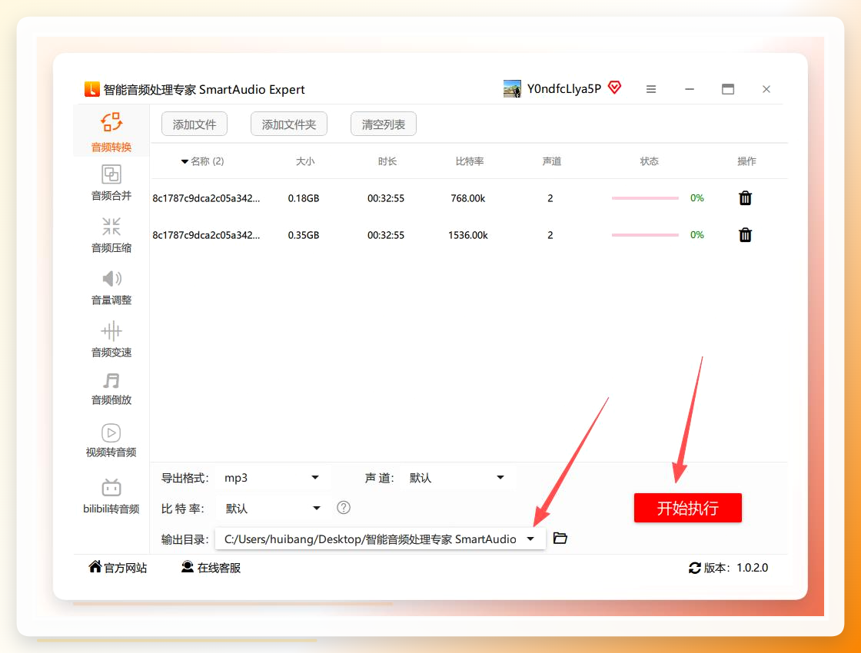
Task: Open the 在线客服 online support link
Action: click(x=211, y=568)
